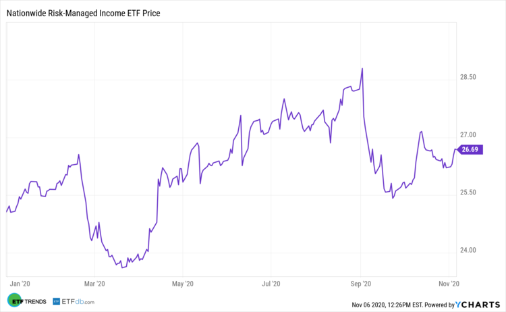Click the ETF Trends logo
Viewport: 506px width, 312px height.
point(26,301)
